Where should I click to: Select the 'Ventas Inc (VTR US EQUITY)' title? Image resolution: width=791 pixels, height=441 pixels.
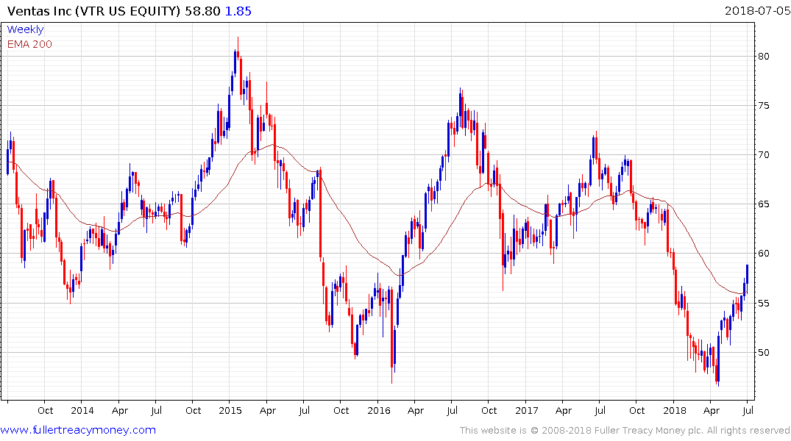click(94, 11)
